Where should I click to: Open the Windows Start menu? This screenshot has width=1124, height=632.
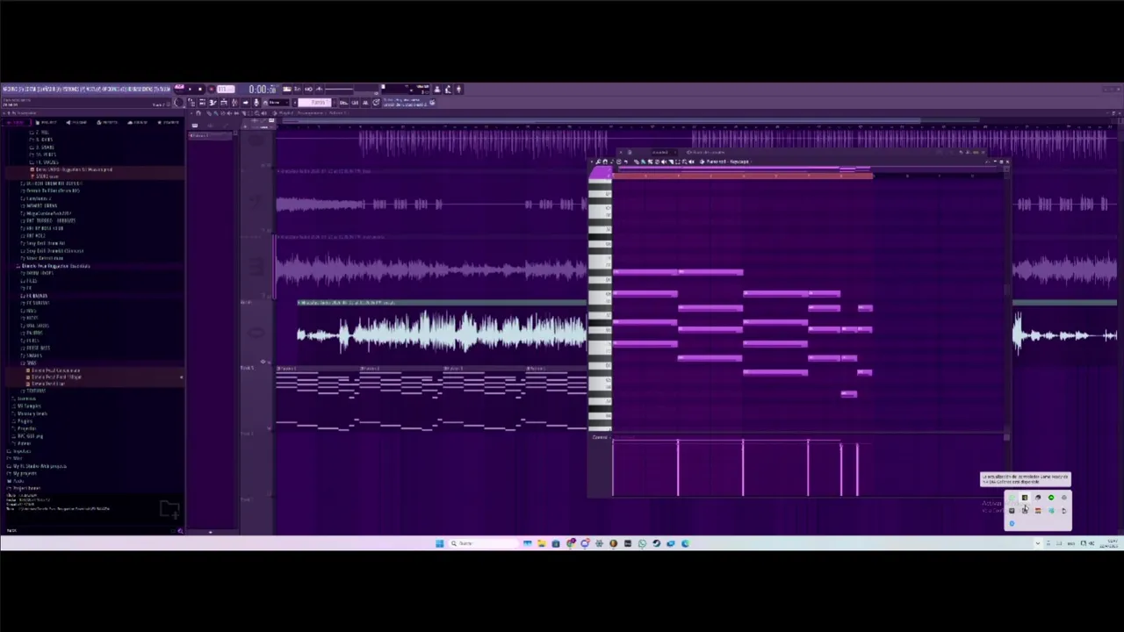pos(439,543)
